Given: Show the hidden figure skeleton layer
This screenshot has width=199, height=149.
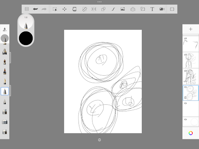Looking at the screenshot, I should 185,55.
